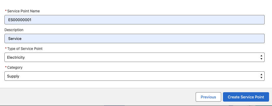Screen dimensions: 272x106
Task: Click the Previous button
Action: point(208,97)
